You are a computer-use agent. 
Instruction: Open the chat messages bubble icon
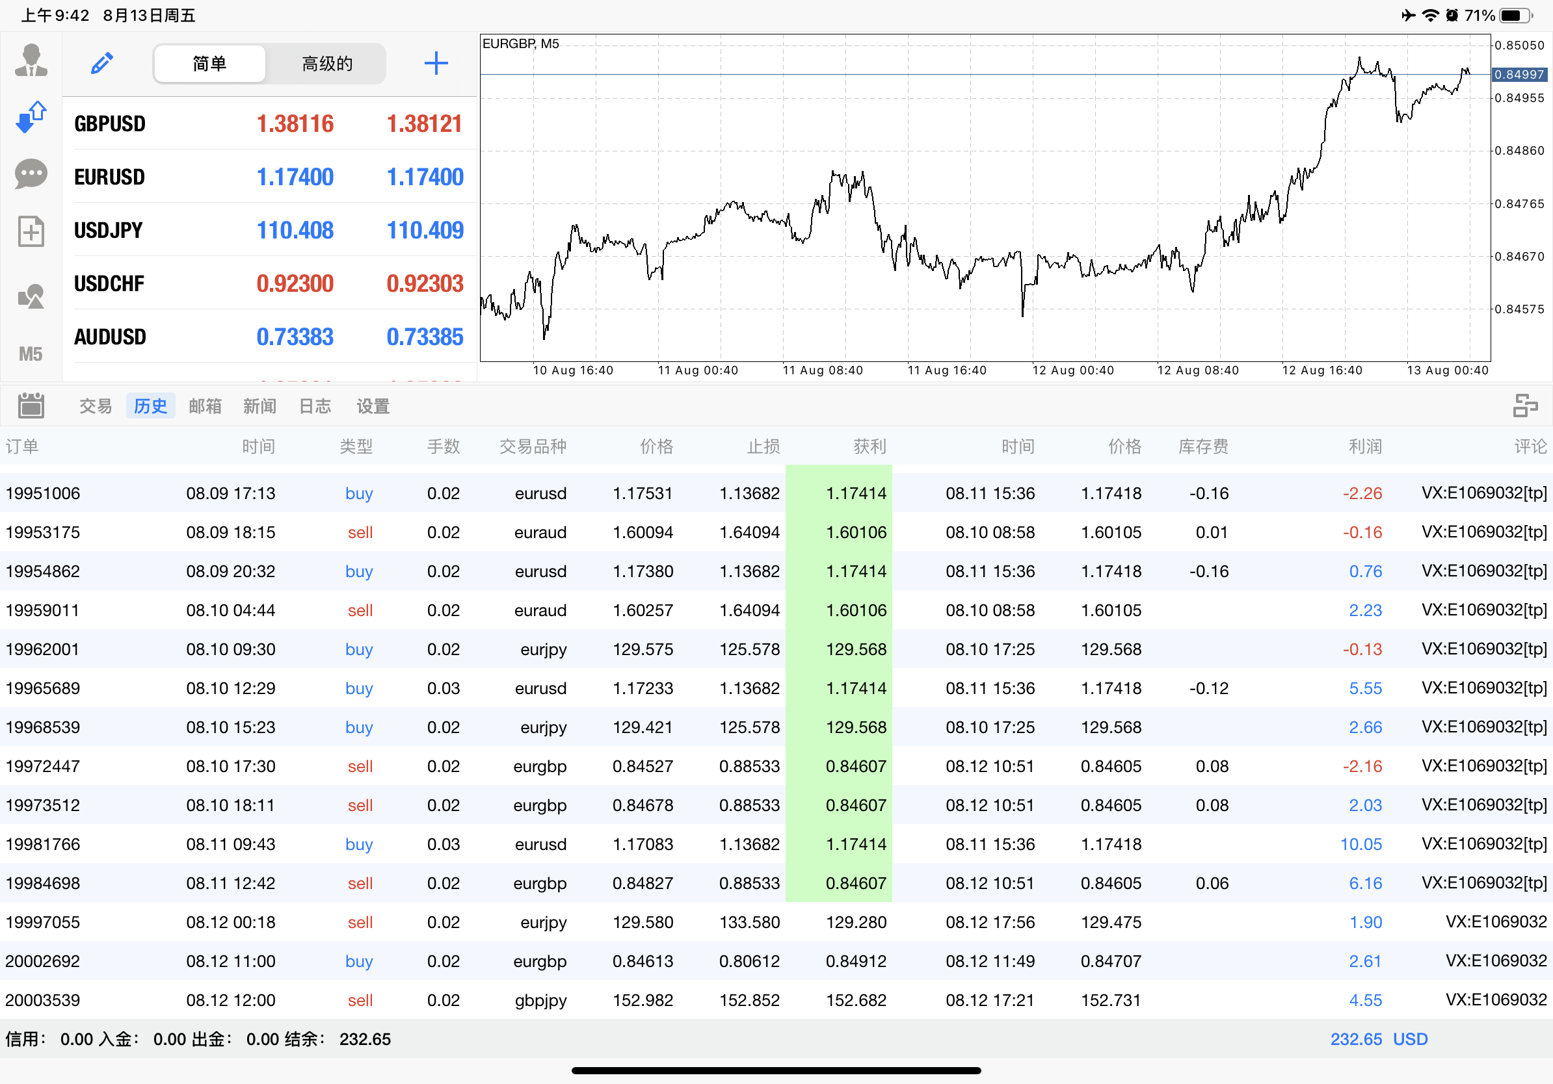pyautogui.click(x=31, y=174)
